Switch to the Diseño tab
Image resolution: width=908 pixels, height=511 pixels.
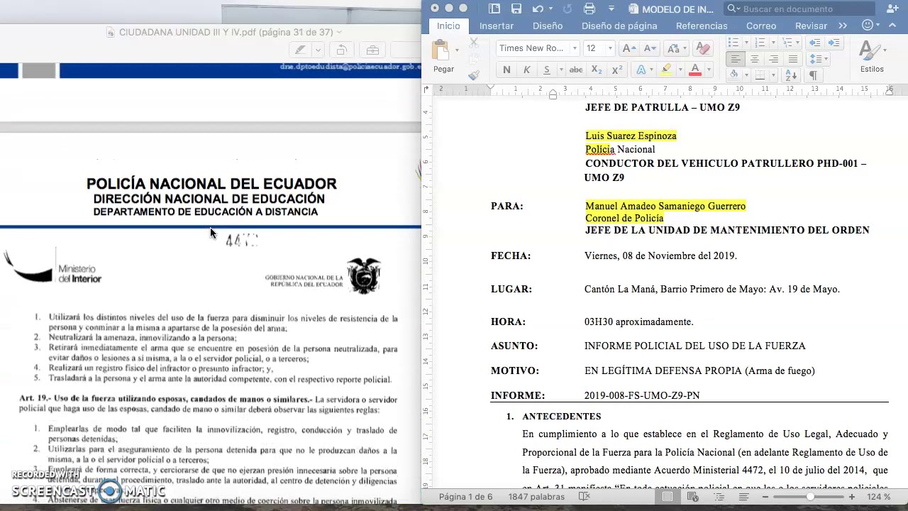(548, 26)
